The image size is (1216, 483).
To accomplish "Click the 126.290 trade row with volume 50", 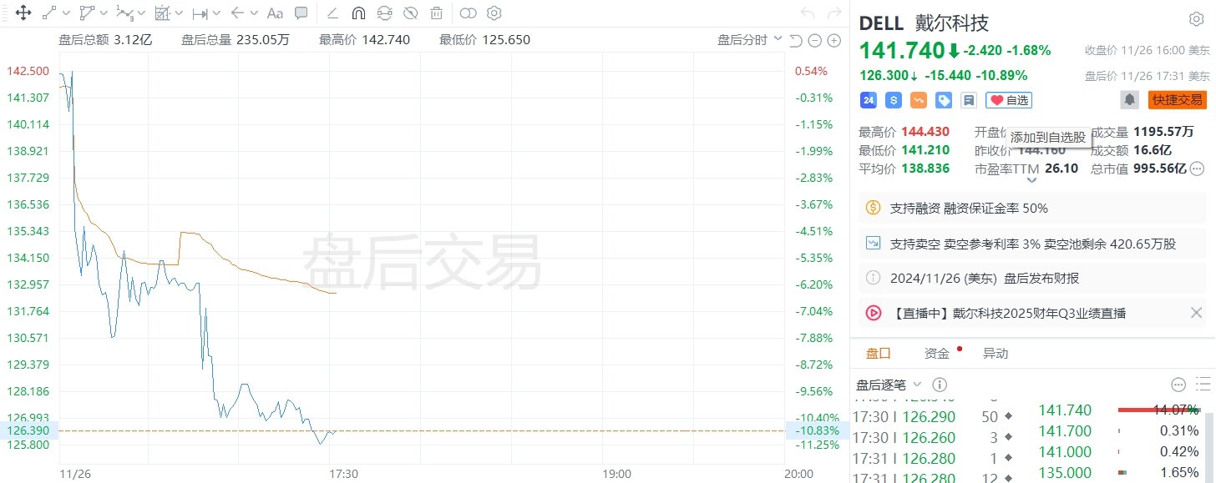I will click(935, 416).
